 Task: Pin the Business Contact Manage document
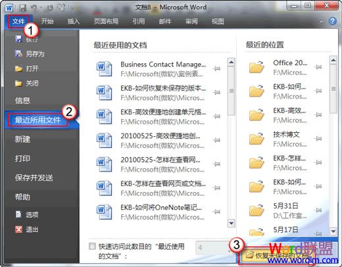point(216,68)
